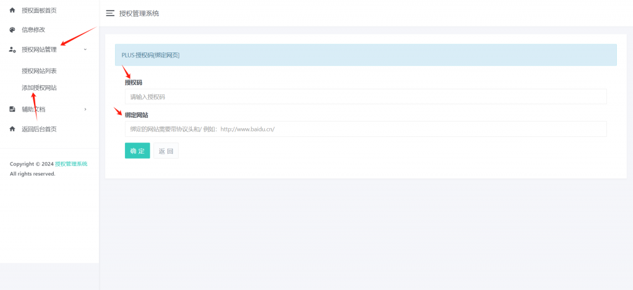Click the 授权网站管理 menu label

tap(39, 49)
